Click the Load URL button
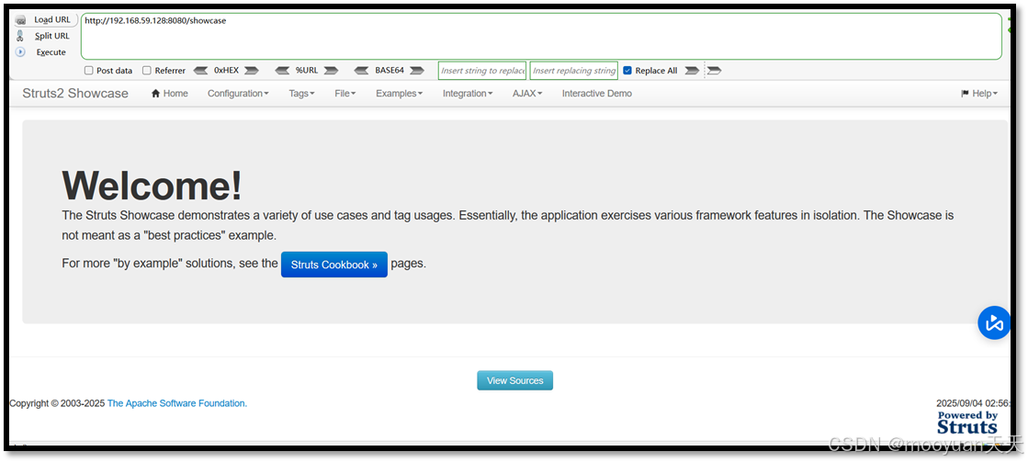Screen dimensions: 1028x463 coord(51,19)
